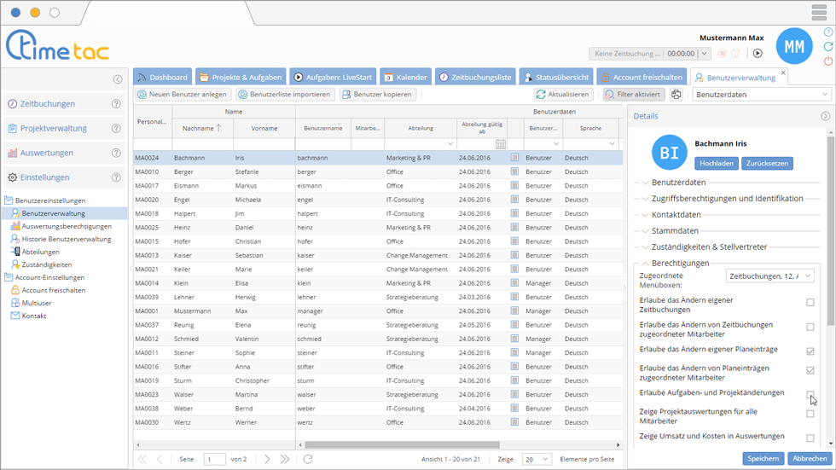The height and width of the screenshot is (470, 836).
Task: Click the horizontal scrollbar under the user table
Action: (x=401, y=444)
